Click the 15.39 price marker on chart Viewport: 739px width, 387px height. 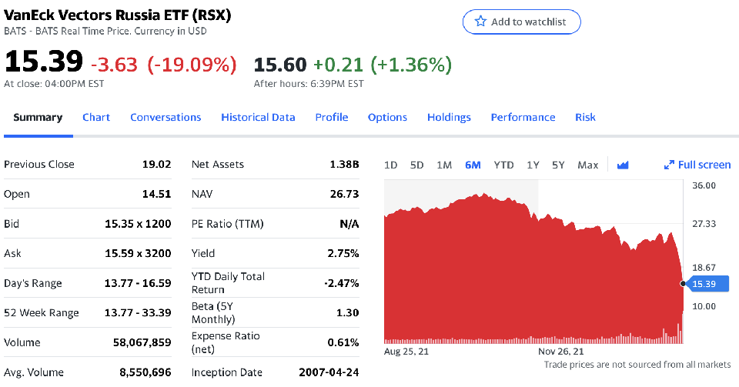tap(704, 284)
